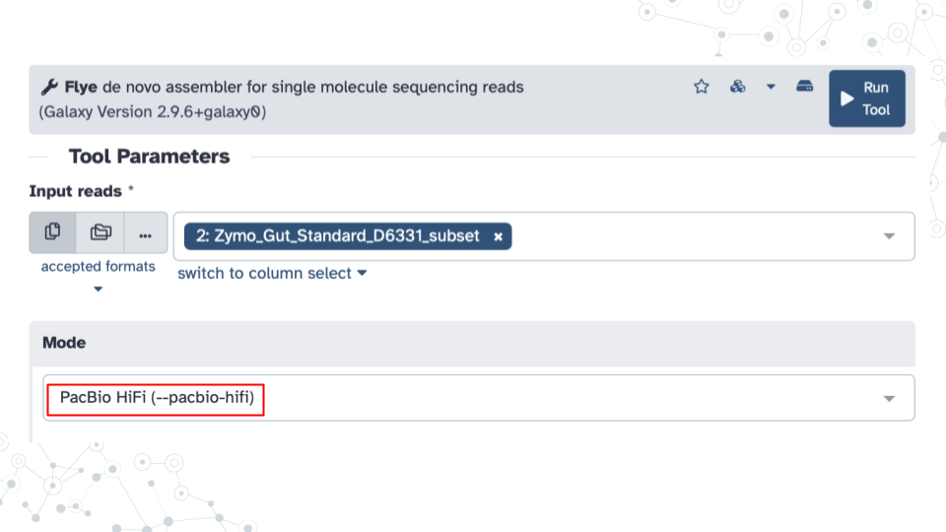Open the accepted formats link

[98, 266]
